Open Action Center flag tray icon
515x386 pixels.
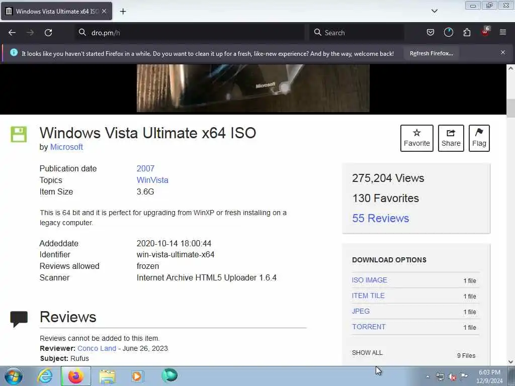pyautogui.click(x=464, y=376)
